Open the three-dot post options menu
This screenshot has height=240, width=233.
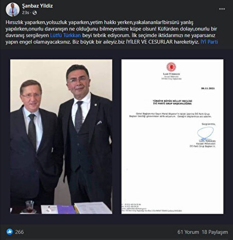(222, 9)
